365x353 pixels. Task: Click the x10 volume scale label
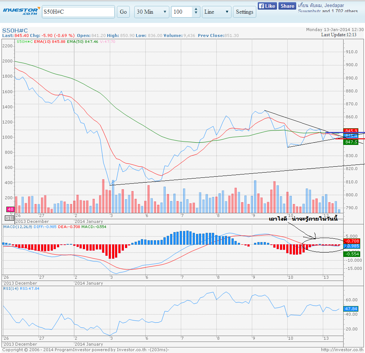[9, 218]
